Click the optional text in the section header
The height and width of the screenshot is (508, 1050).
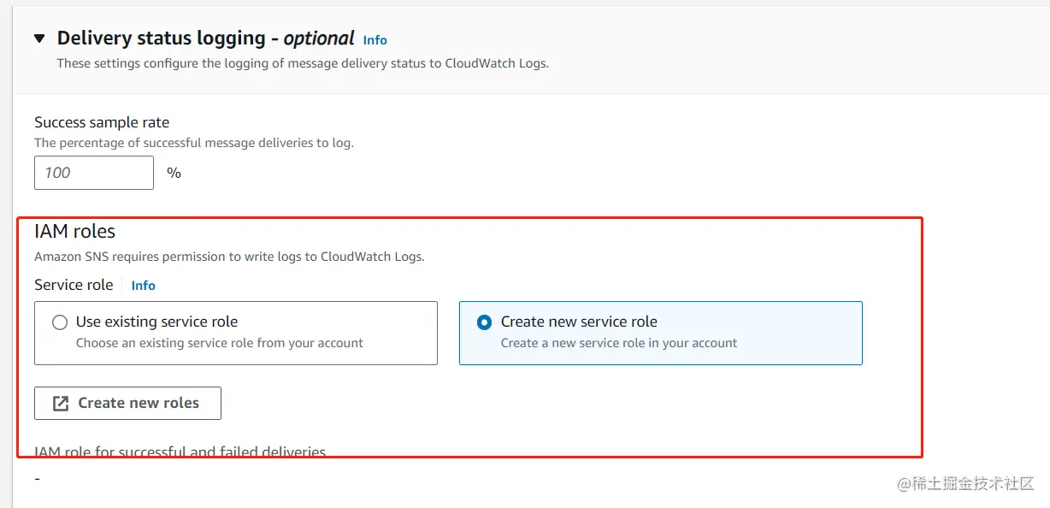coord(320,38)
